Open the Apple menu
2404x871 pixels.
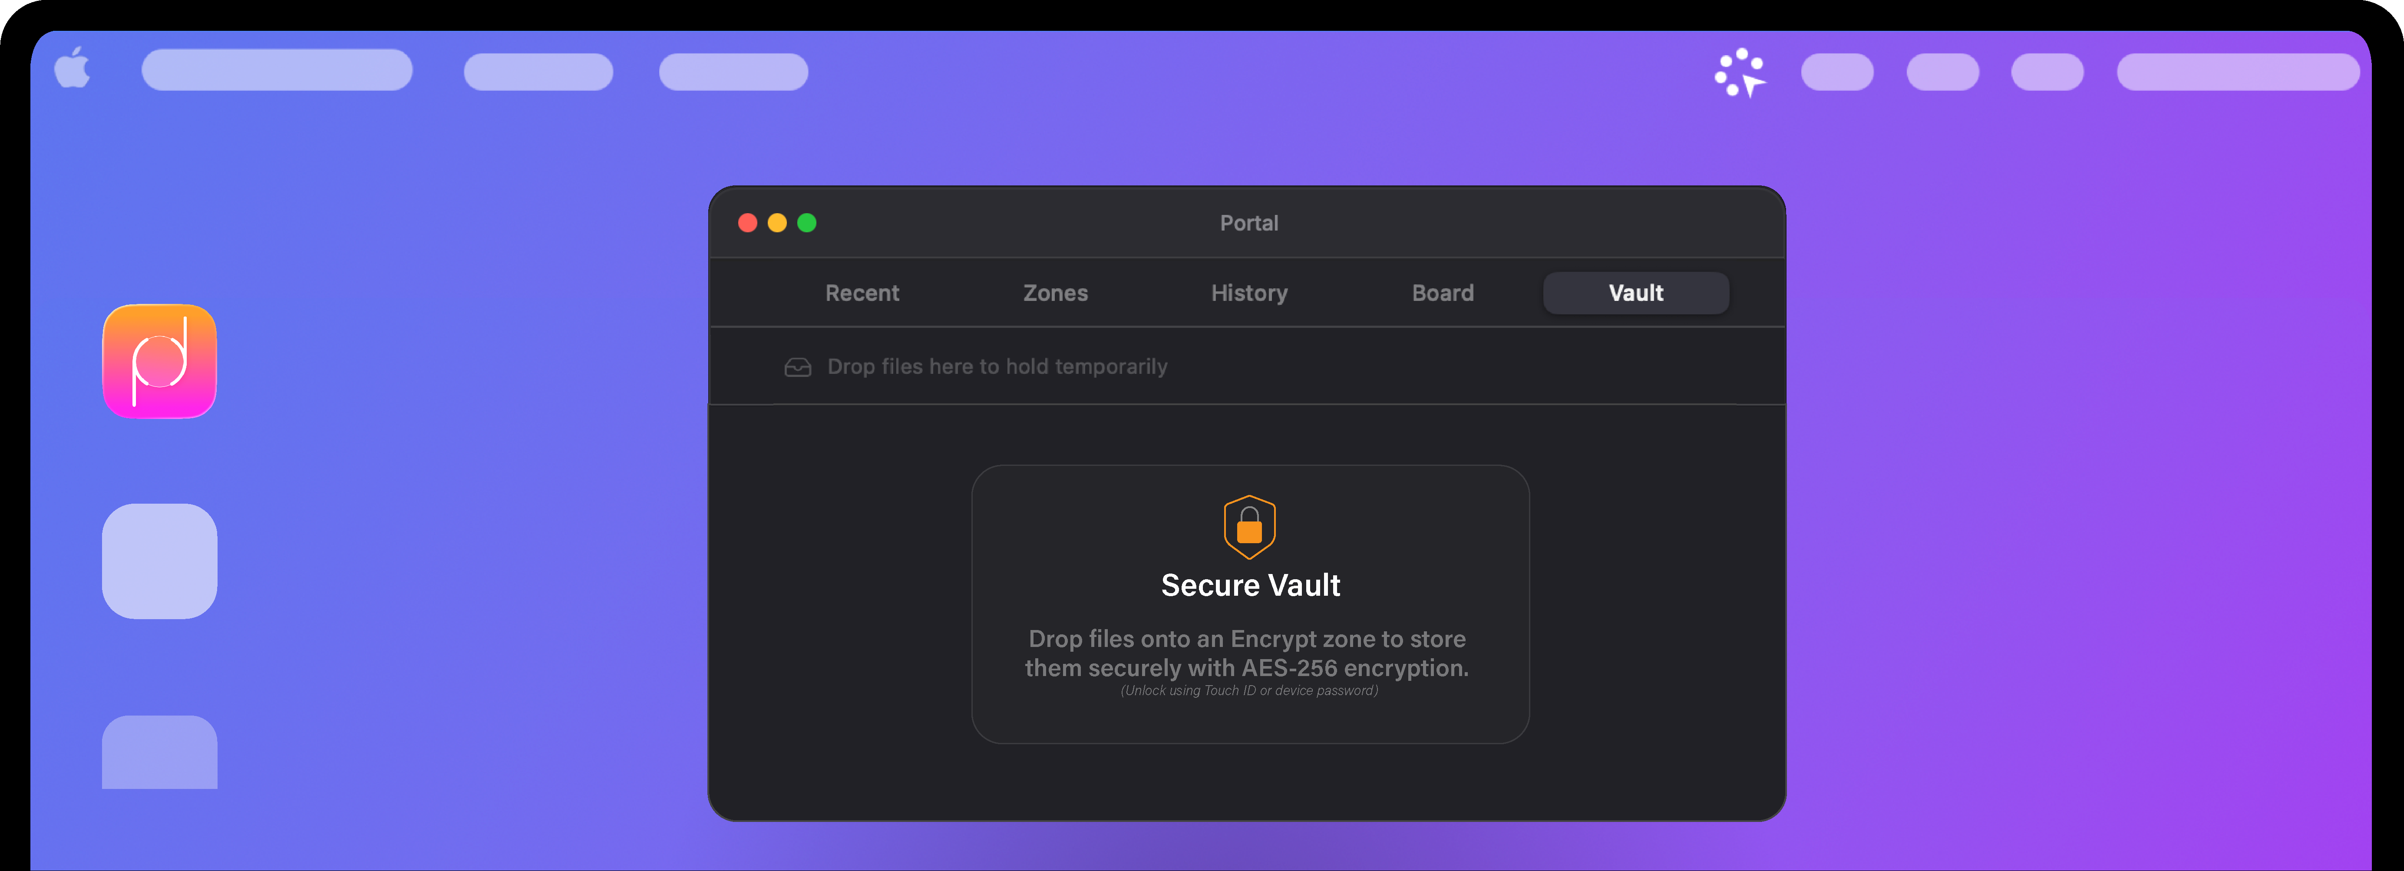click(72, 68)
